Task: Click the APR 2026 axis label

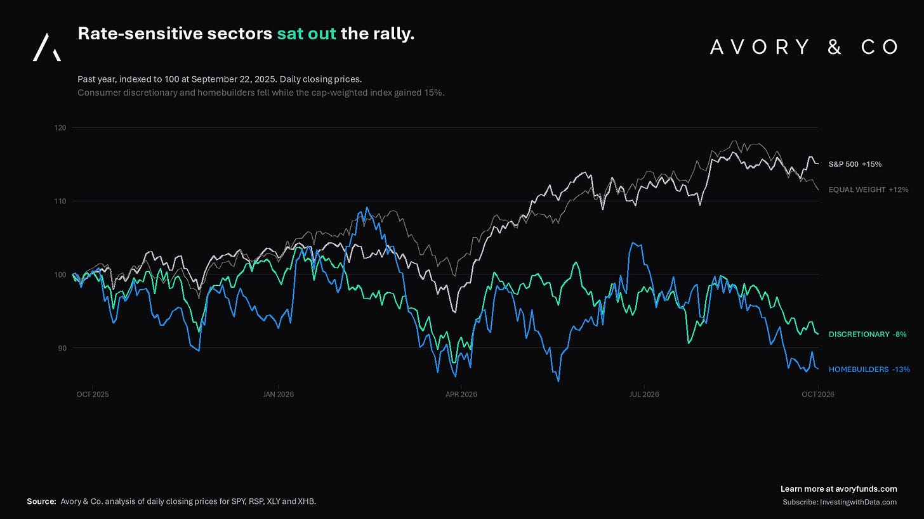Action: 461,394
